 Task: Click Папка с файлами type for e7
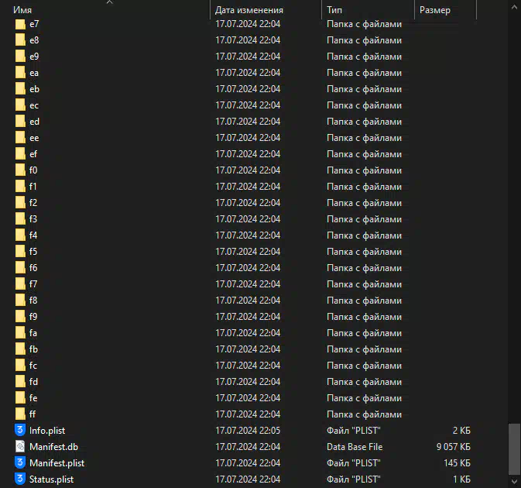[x=364, y=24]
